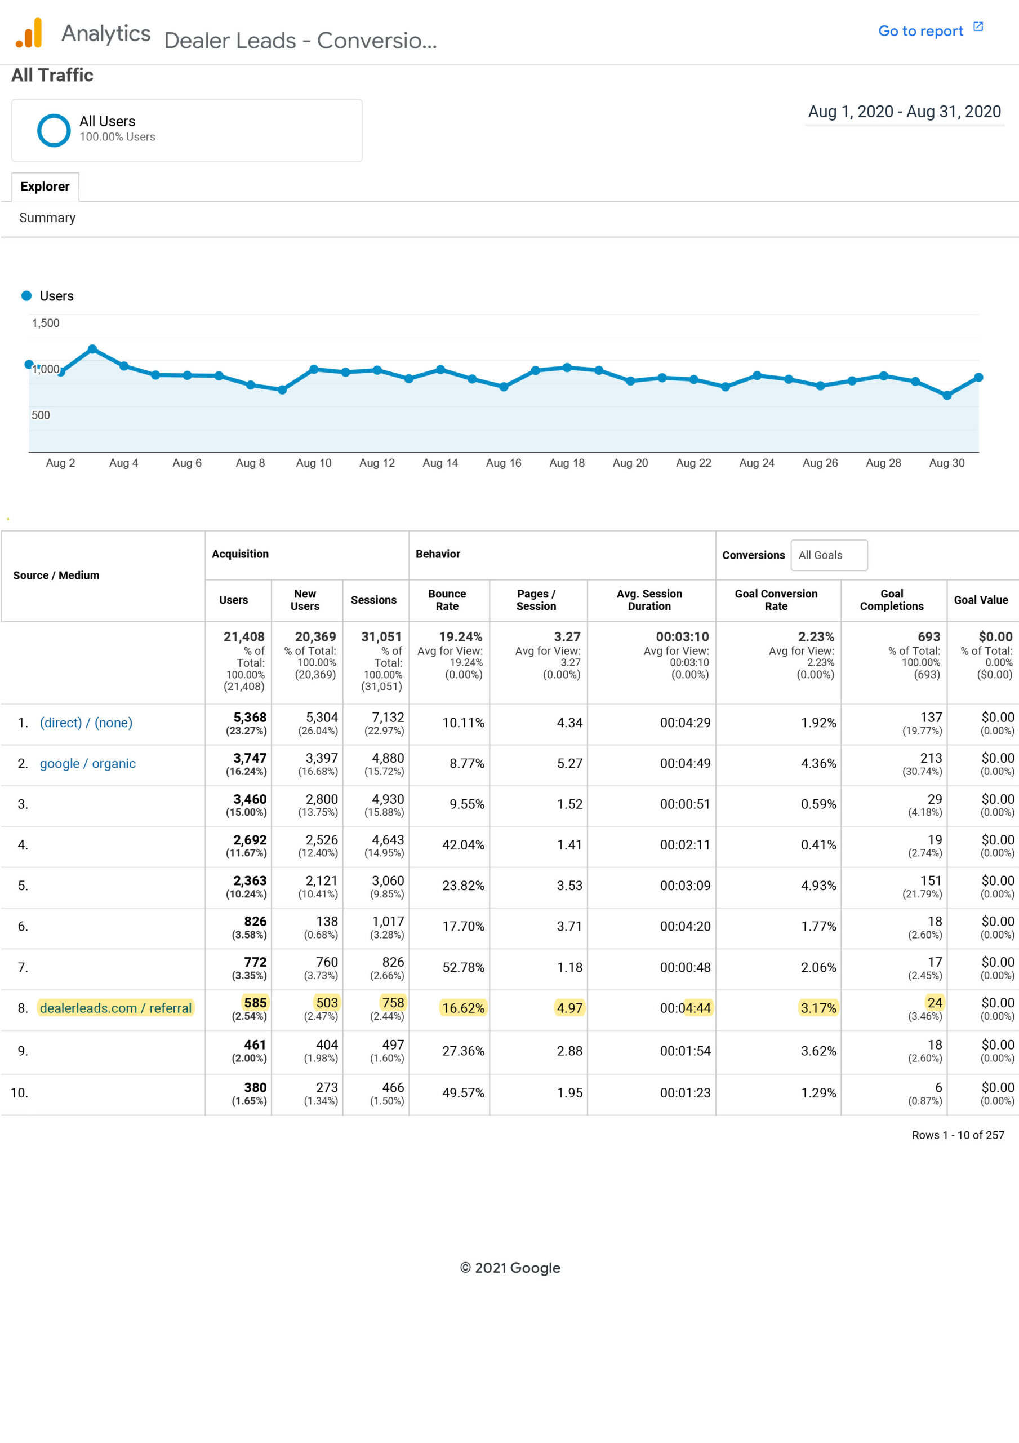
Task: Sort by Avg. Session Duration header
Action: click(x=649, y=600)
